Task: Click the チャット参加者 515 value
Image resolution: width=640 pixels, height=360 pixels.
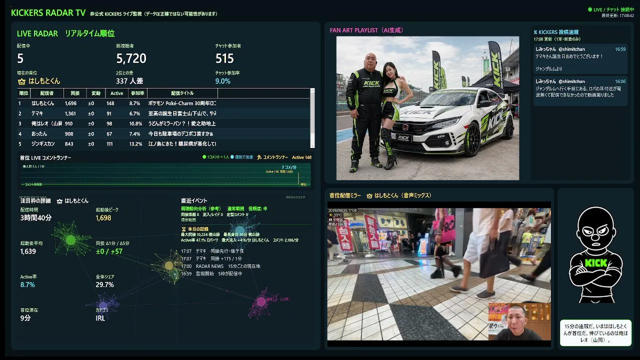Action: [x=224, y=58]
